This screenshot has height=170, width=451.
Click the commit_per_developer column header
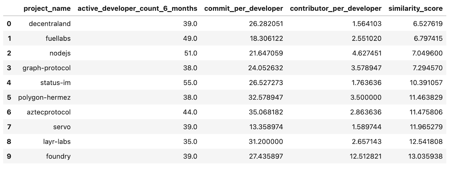(x=244, y=8)
